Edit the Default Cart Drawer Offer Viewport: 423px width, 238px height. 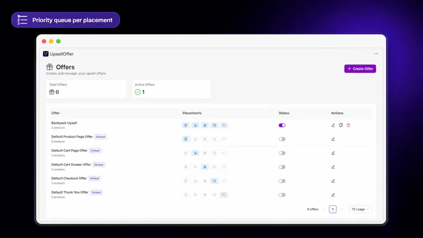tap(333, 167)
